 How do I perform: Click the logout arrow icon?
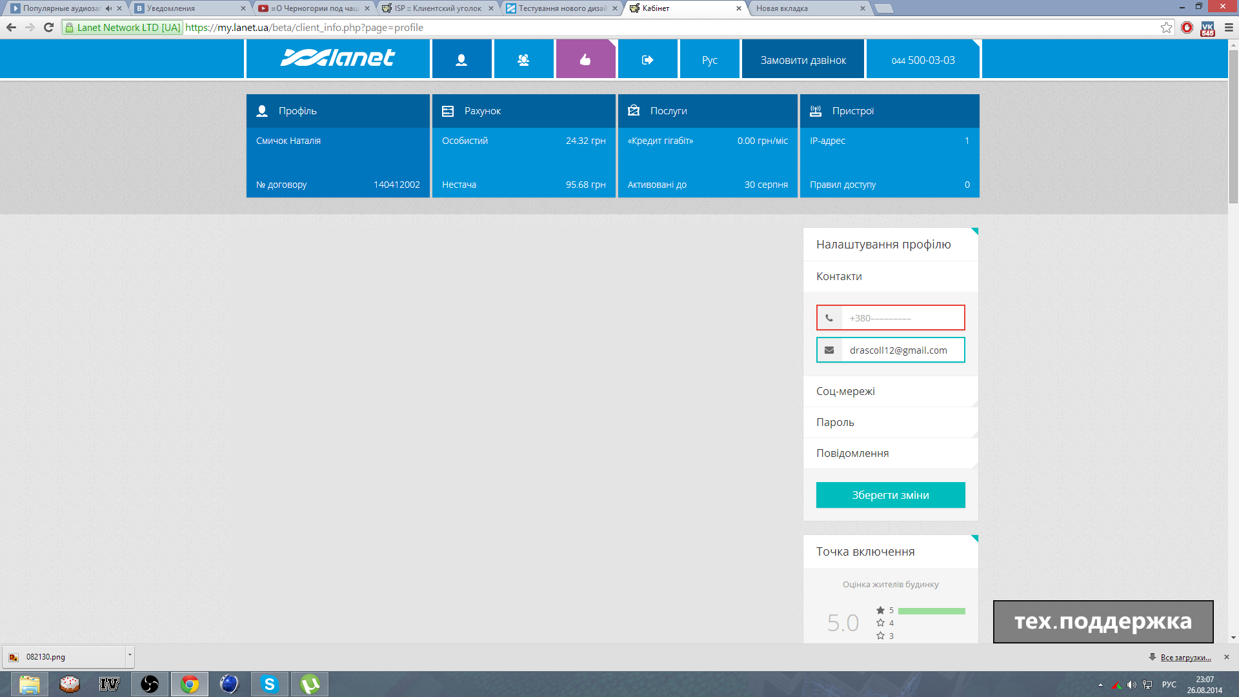click(x=647, y=60)
